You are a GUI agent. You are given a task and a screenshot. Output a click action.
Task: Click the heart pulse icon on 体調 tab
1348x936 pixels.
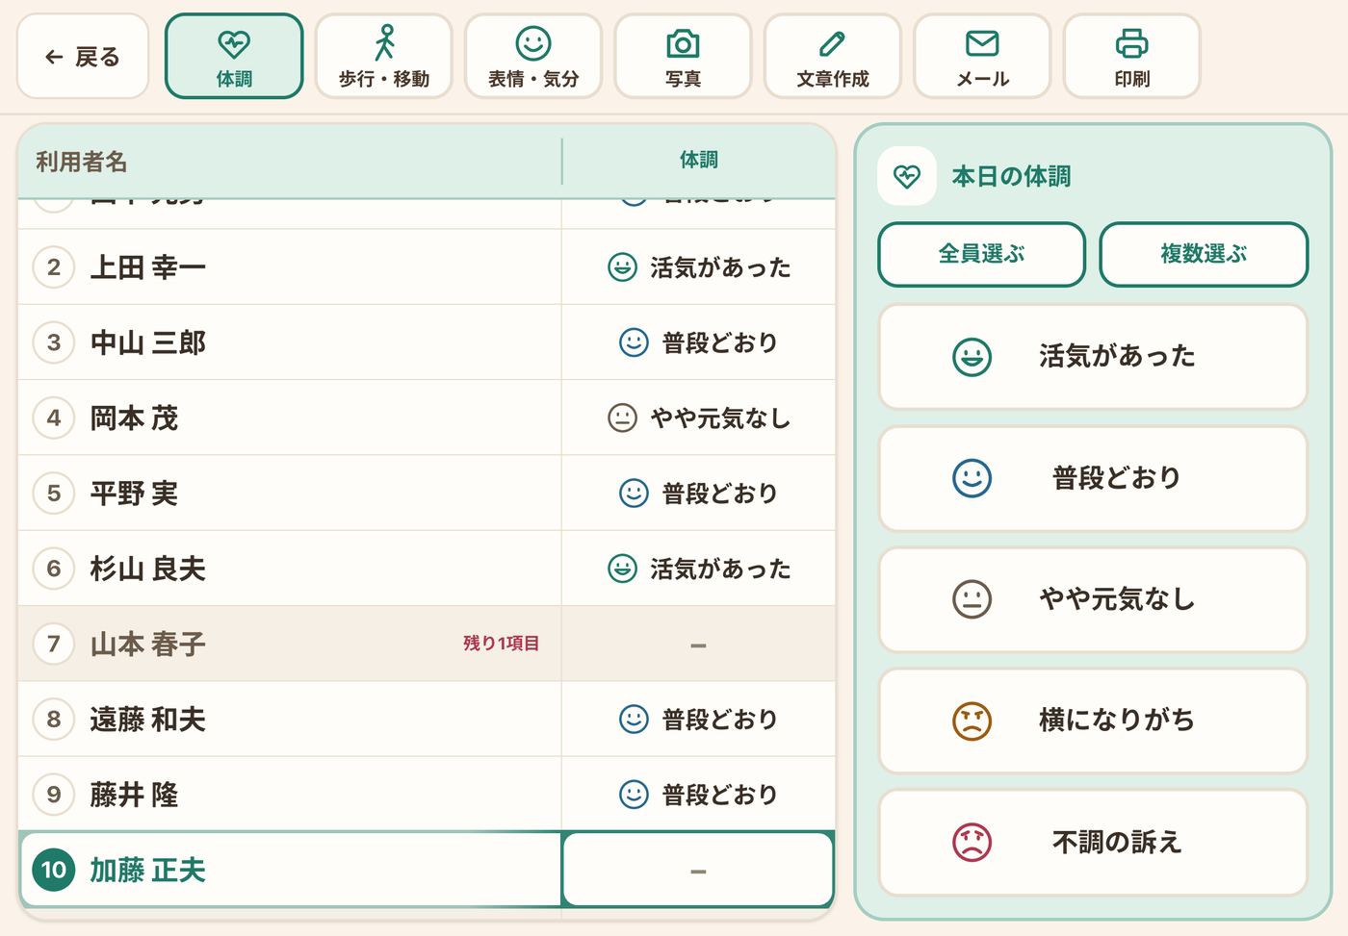pos(234,43)
